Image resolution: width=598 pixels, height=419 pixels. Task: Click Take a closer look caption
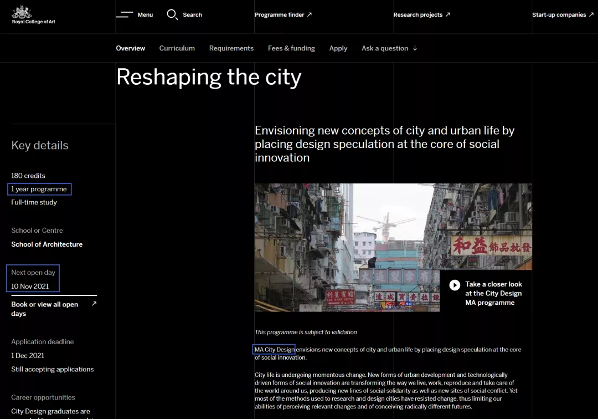493,293
